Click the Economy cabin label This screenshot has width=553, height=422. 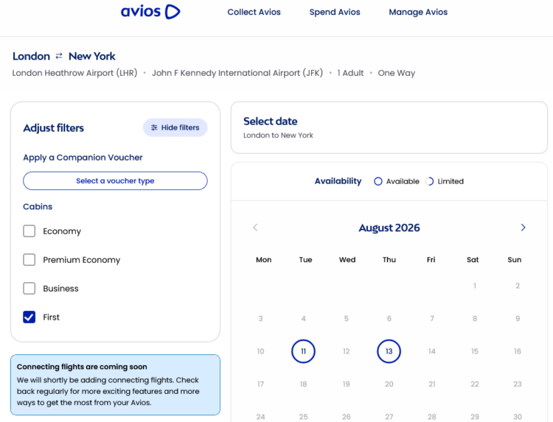(62, 231)
